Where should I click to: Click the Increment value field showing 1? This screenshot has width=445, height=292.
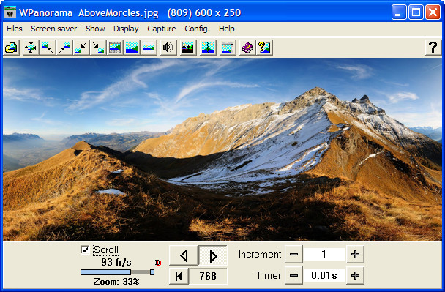(324, 254)
